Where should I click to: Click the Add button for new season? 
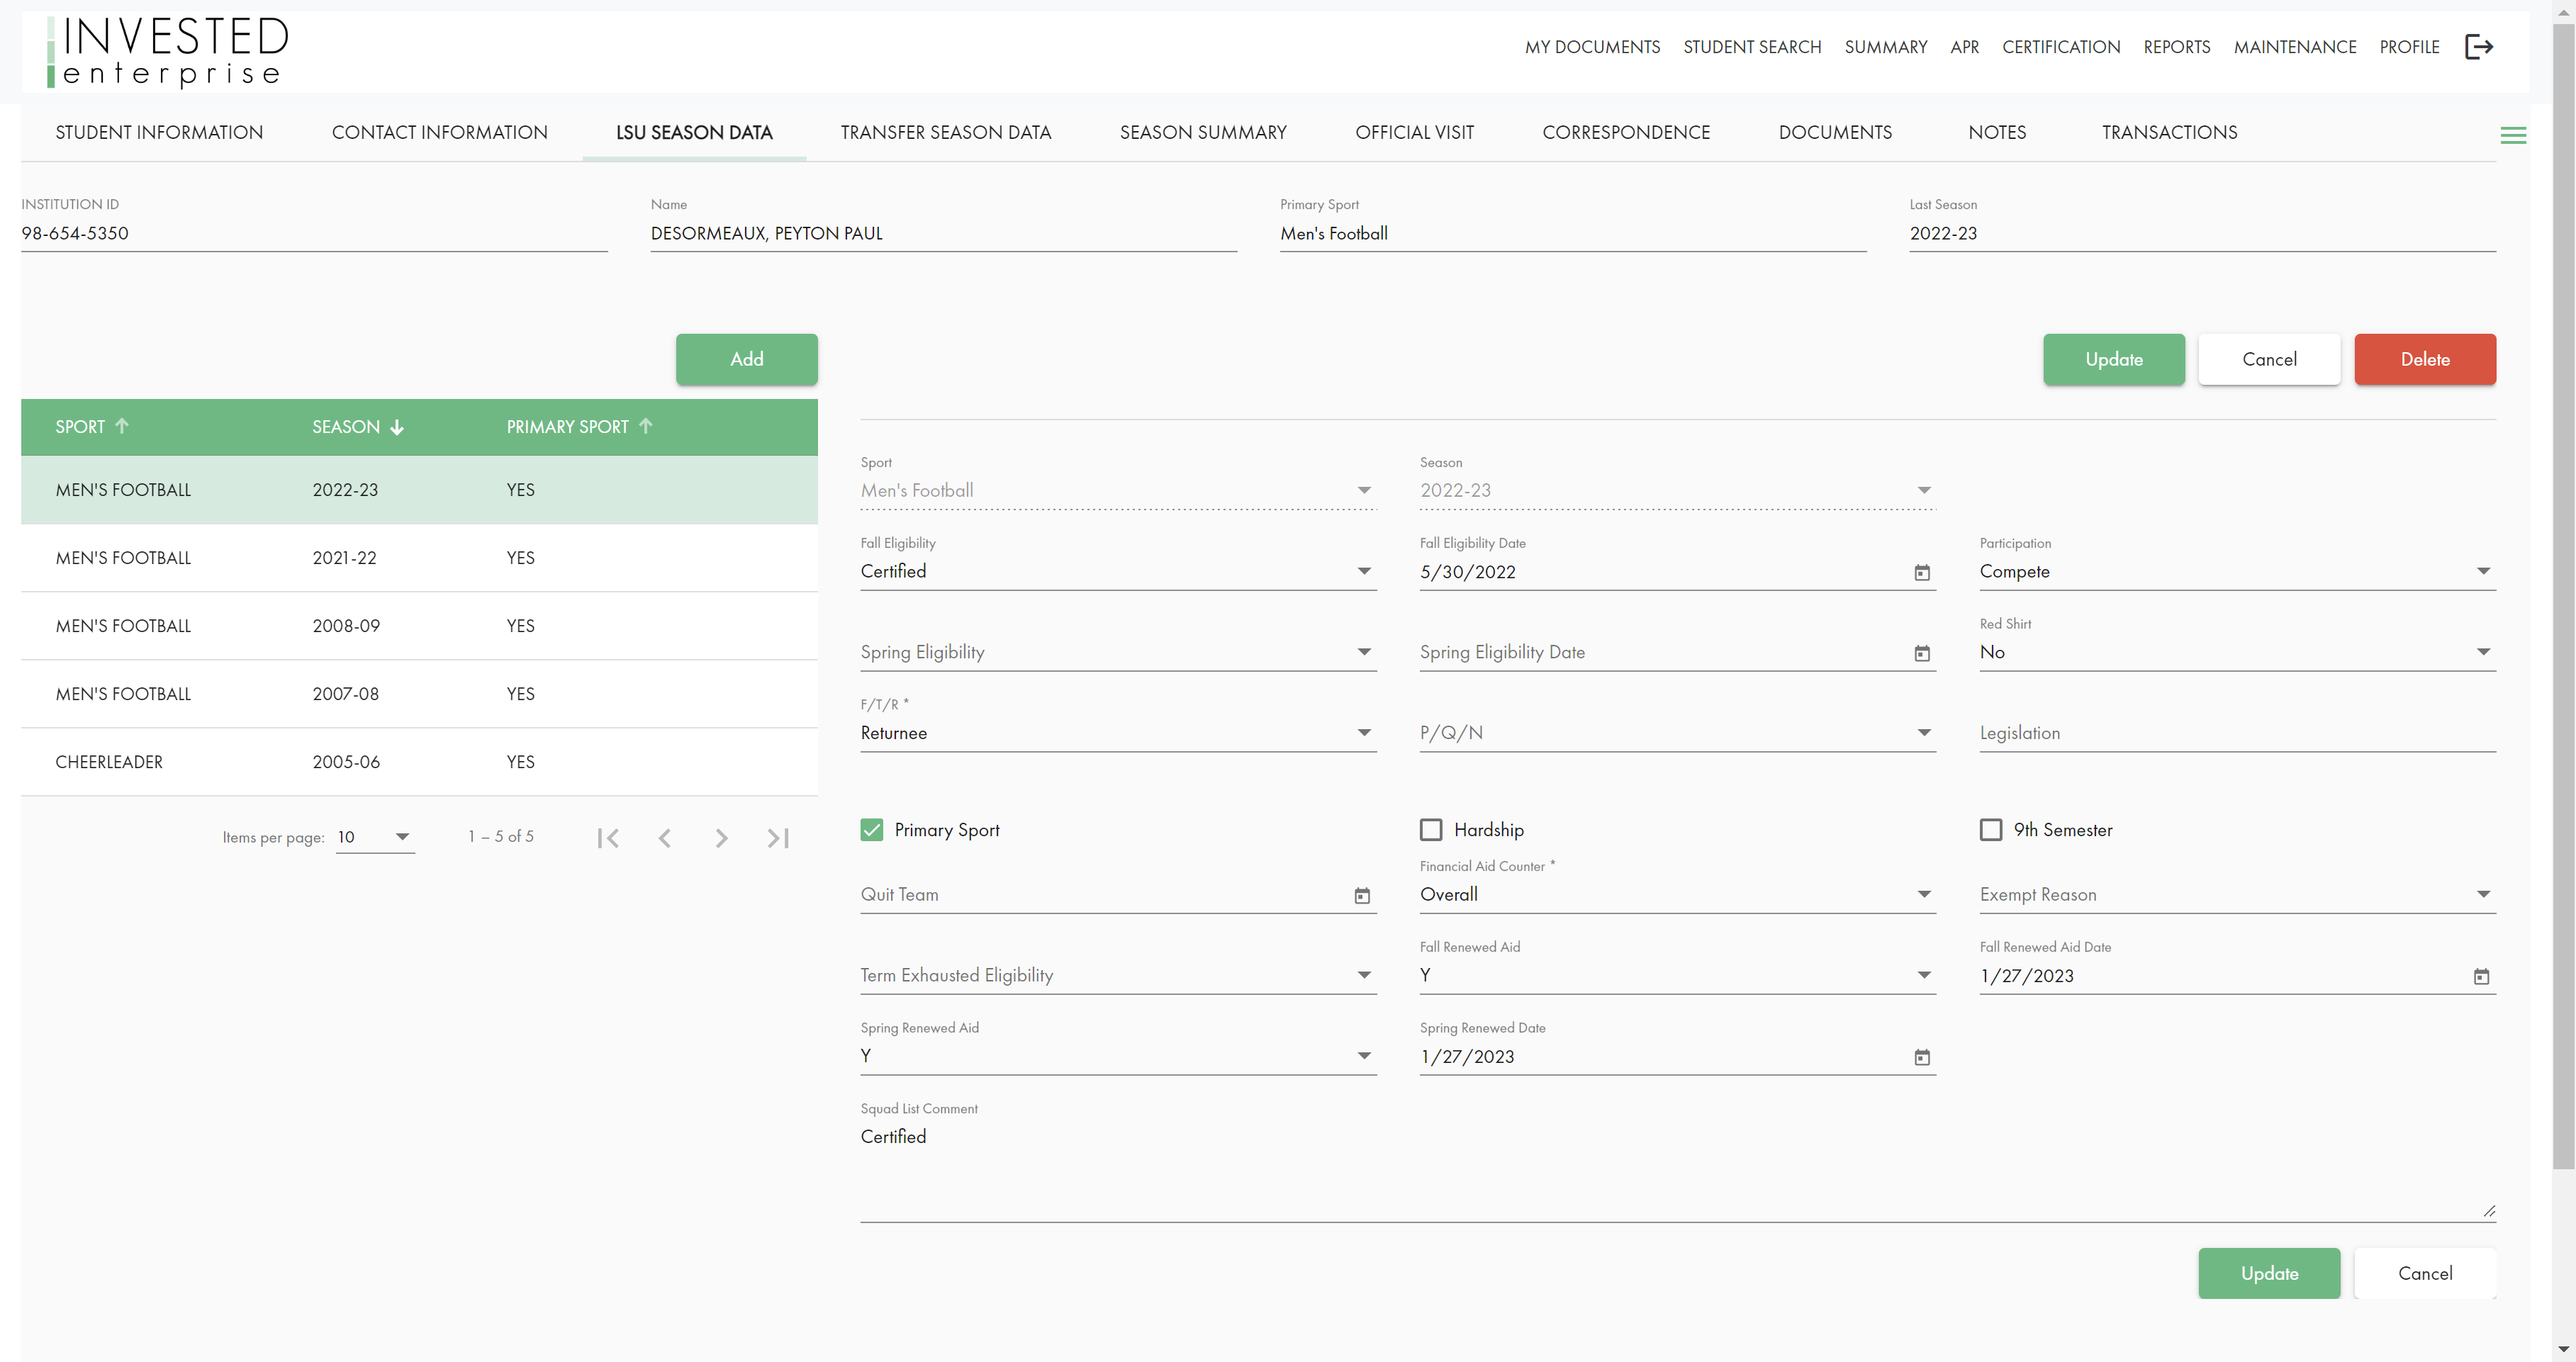coord(746,358)
